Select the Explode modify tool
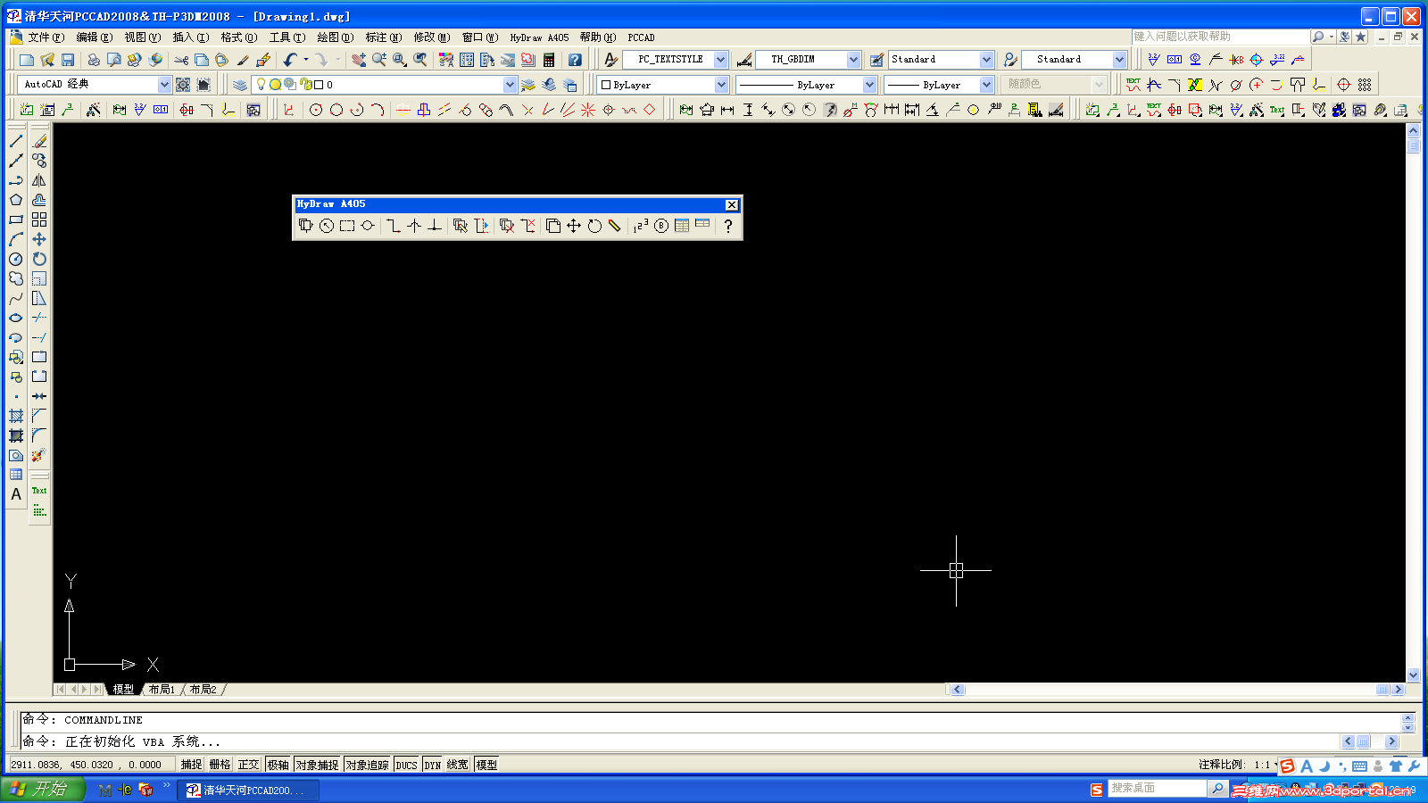The height and width of the screenshot is (803, 1428). click(x=39, y=455)
